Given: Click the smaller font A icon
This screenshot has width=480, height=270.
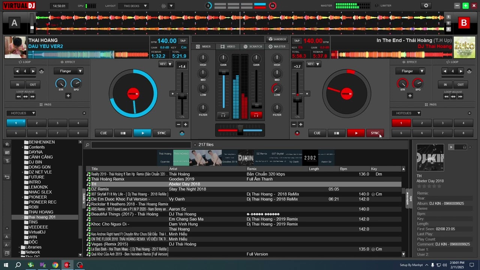Looking at the screenshot, I should coord(7,245).
